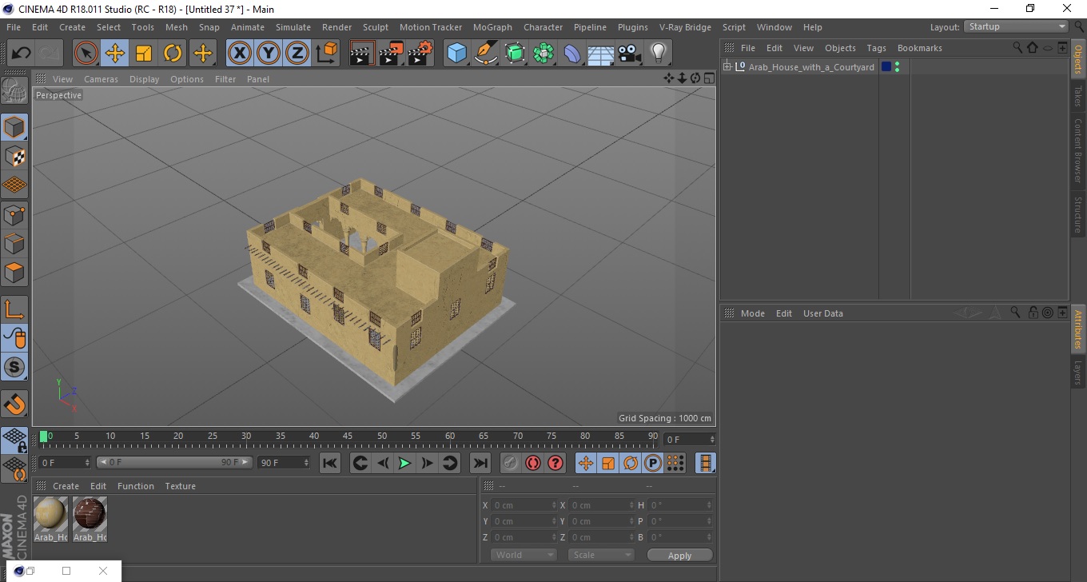Open Attributes Mode menu
This screenshot has width=1087, height=582.
[753, 313]
